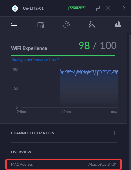The image size is (131, 170).
Task: Click the CONNECTED status badge
Action: click(x=77, y=8)
